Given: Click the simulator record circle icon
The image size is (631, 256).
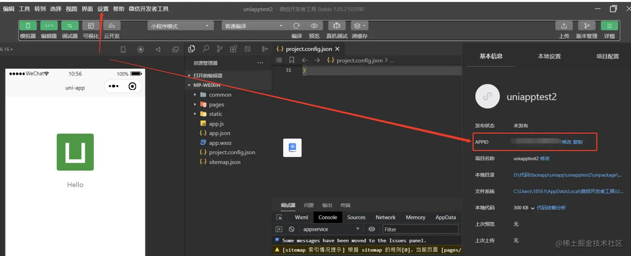Looking at the screenshot, I should (141, 50).
